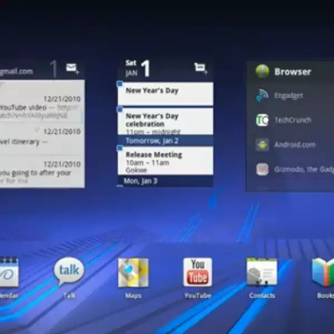Launch the Maps app icon
334x334 pixels.
click(x=133, y=272)
